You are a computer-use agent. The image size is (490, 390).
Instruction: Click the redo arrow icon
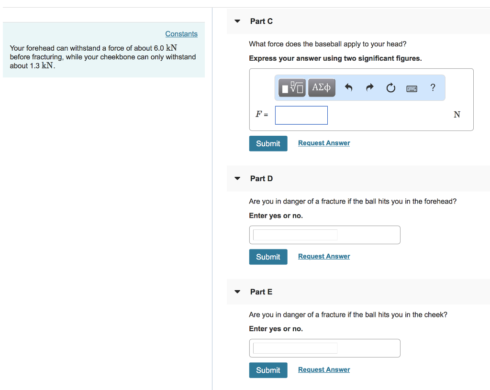coord(369,87)
